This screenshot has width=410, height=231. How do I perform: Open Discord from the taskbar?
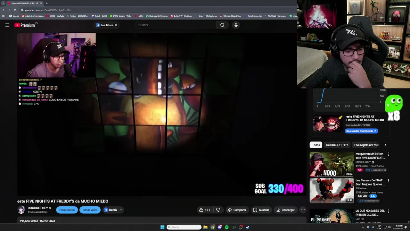[x=219, y=227]
